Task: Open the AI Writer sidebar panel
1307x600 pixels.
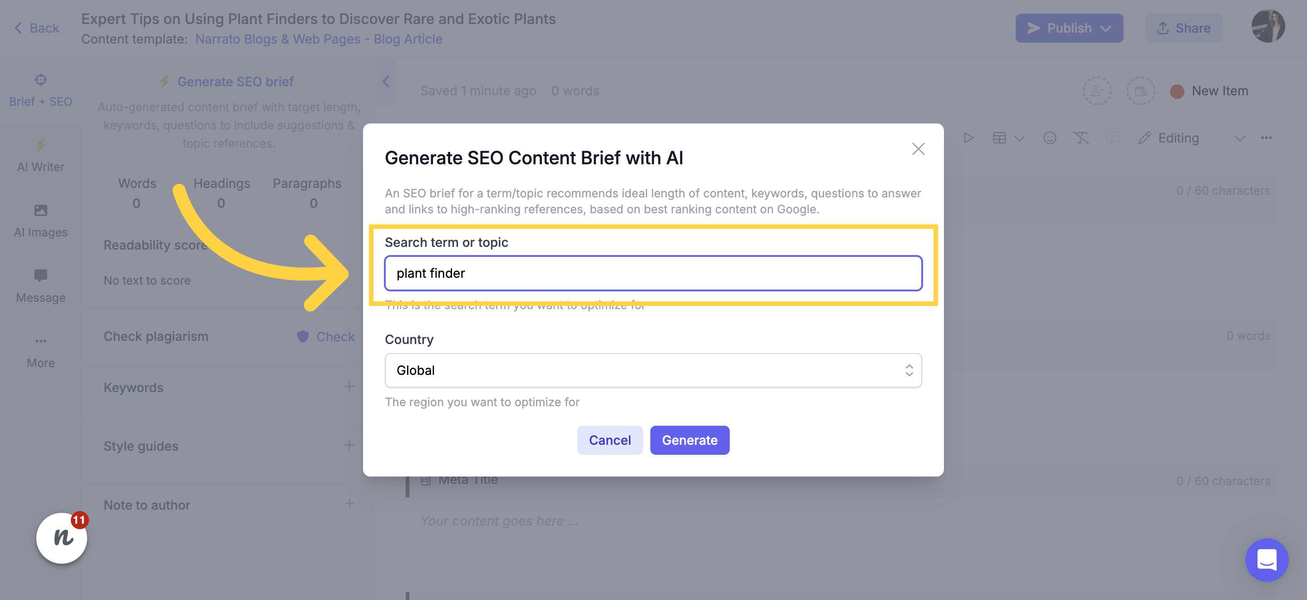Action: point(40,156)
